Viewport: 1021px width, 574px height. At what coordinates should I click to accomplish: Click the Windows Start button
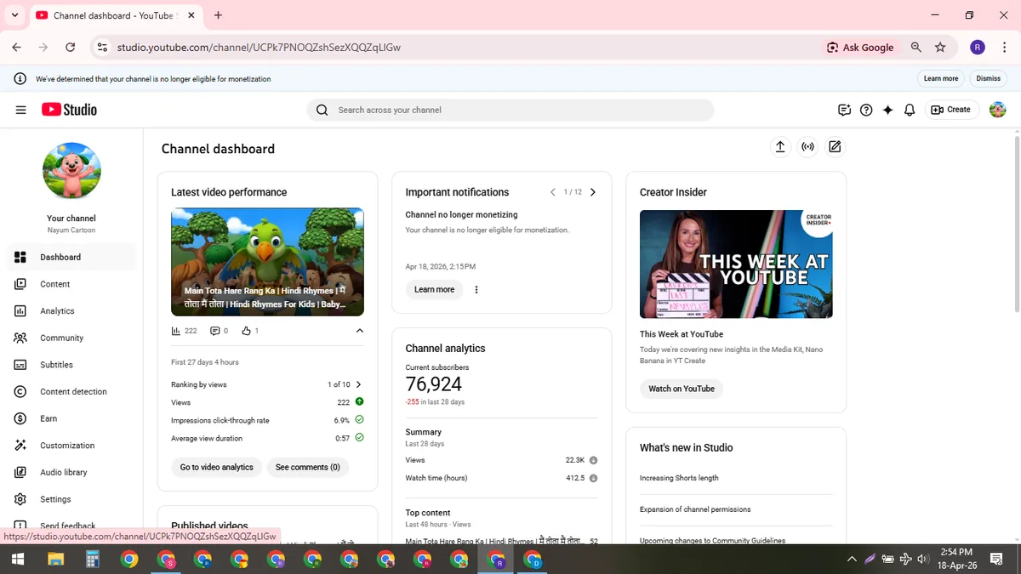coord(18,559)
